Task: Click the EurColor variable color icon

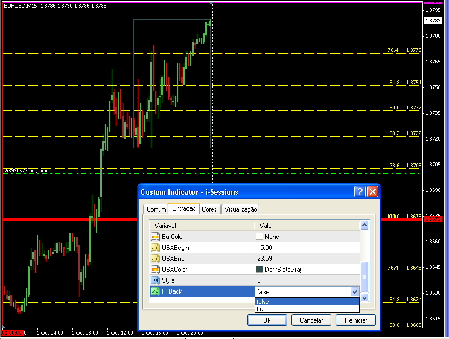Action: 155,237
